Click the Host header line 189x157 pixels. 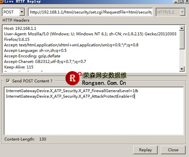tap(20, 29)
